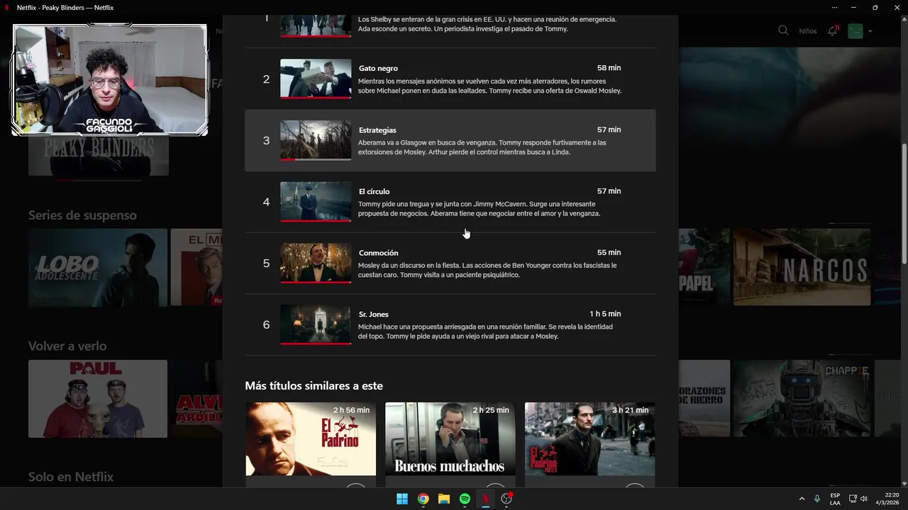Click the description starting 'Aberama va a Glasgow'

coord(482,147)
